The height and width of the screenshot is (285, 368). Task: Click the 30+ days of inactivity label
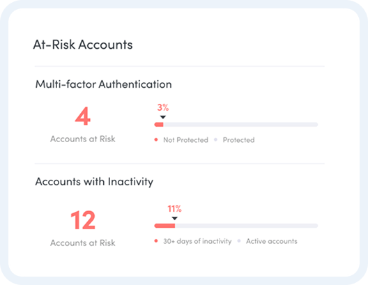tap(197, 241)
